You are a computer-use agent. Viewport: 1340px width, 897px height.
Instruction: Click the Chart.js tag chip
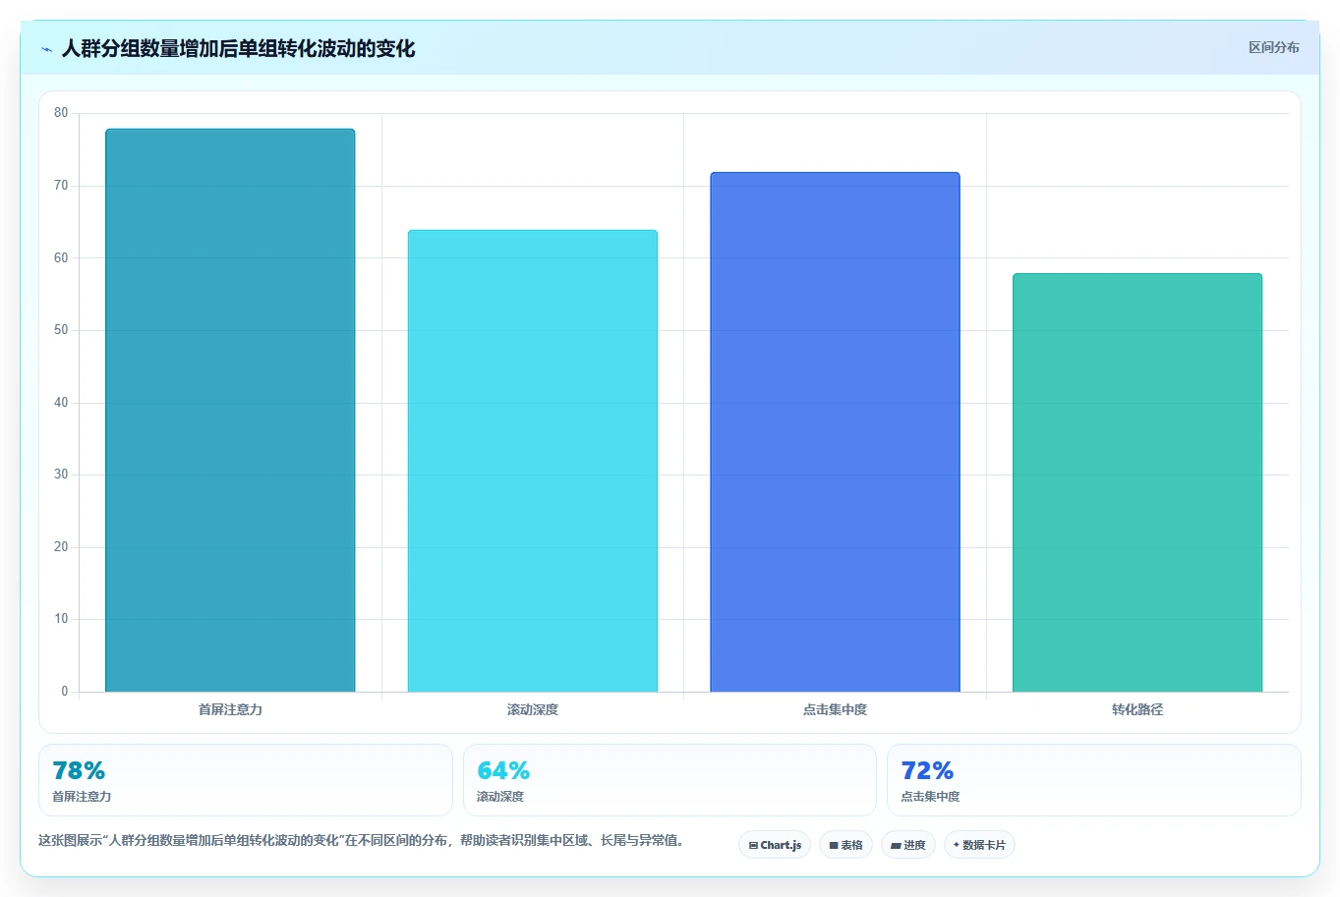tap(775, 845)
